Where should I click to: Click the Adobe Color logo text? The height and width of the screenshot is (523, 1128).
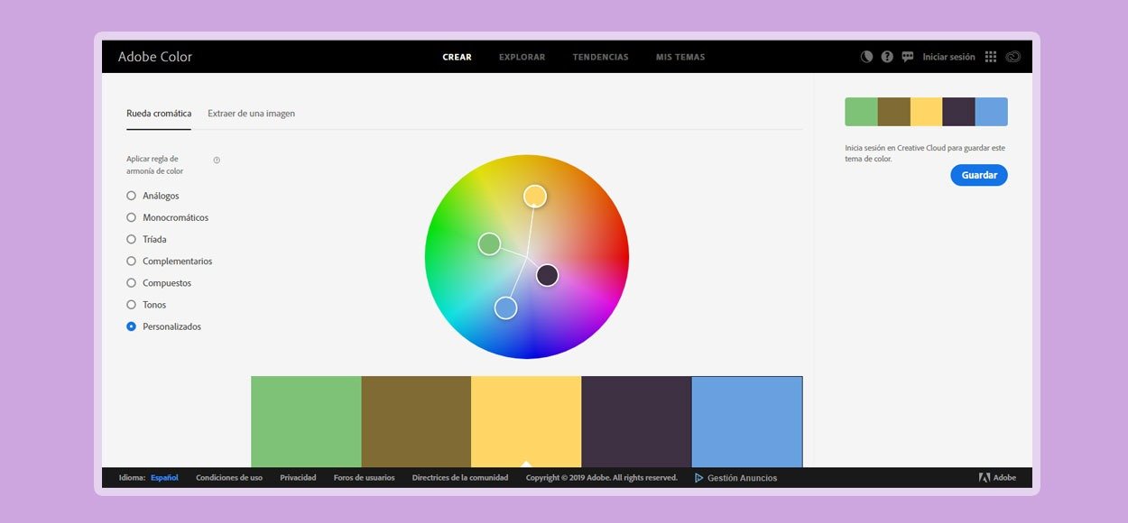pos(155,57)
